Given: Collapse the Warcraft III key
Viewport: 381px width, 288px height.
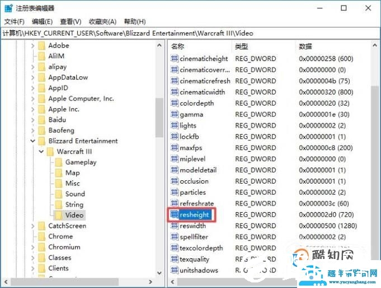Looking at the screenshot, I should pos(41,151).
